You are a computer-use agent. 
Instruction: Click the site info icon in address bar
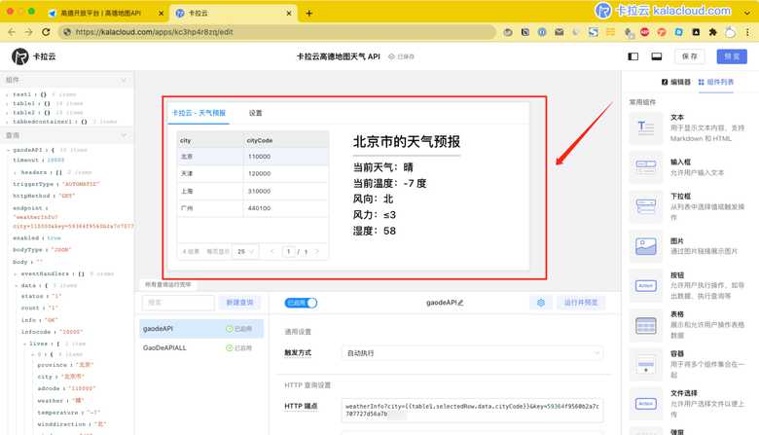[x=67, y=32]
